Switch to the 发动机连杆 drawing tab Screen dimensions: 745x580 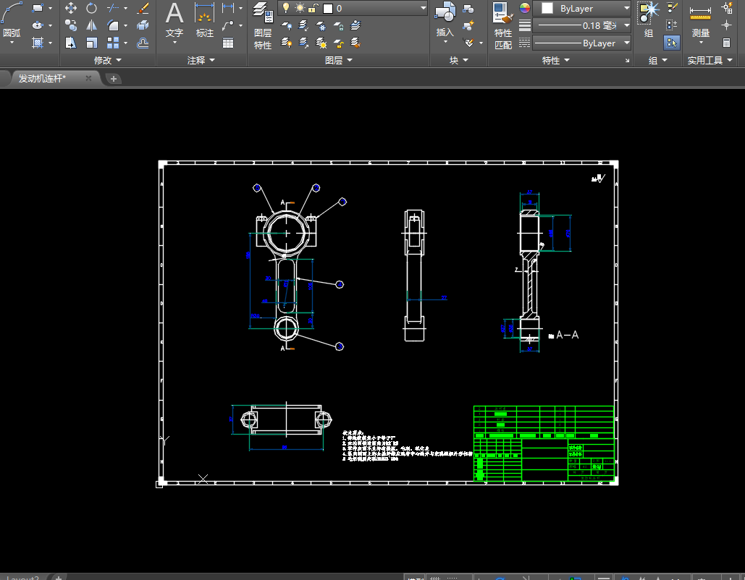(42, 78)
